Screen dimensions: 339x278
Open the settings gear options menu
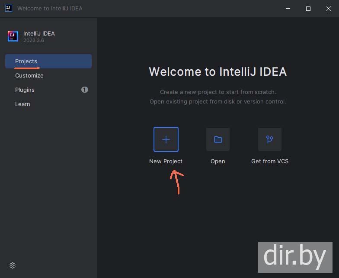[13, 265]
